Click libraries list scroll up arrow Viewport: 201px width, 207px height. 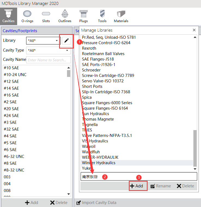point(195,37)
